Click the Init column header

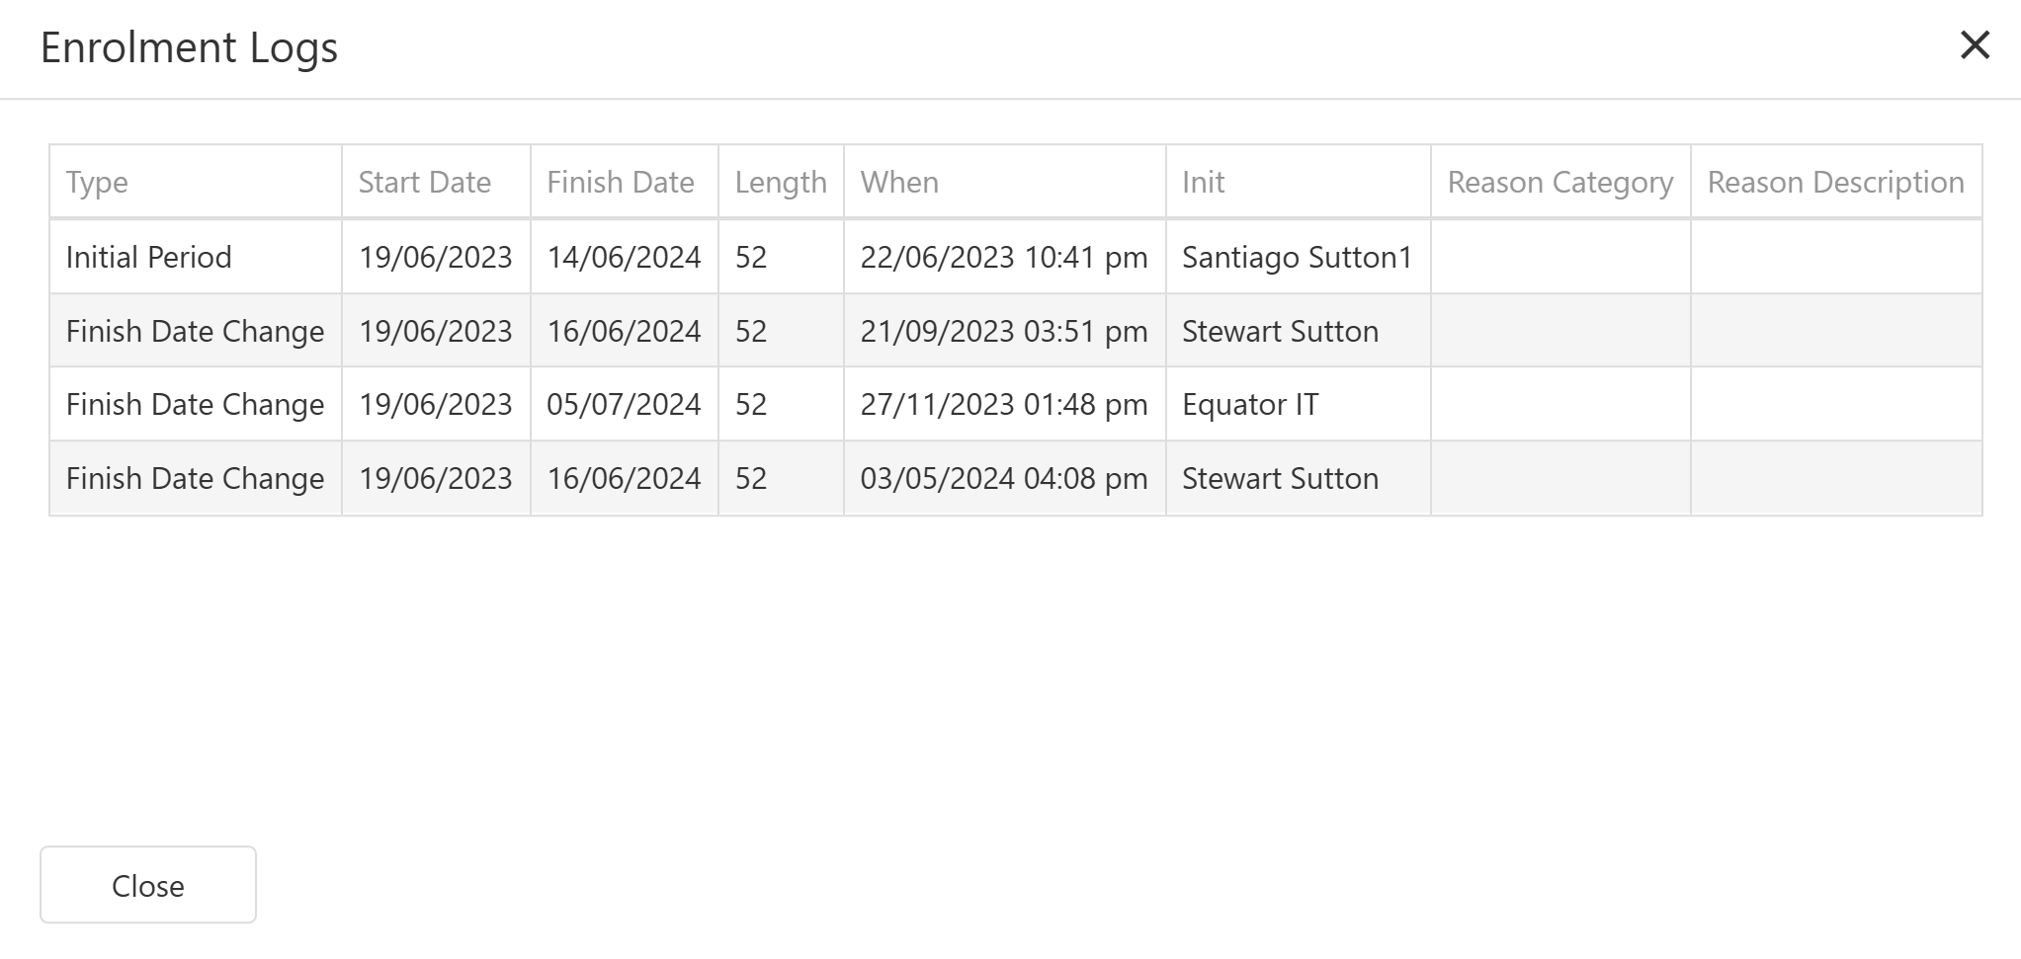click(x=1203, y=183)
